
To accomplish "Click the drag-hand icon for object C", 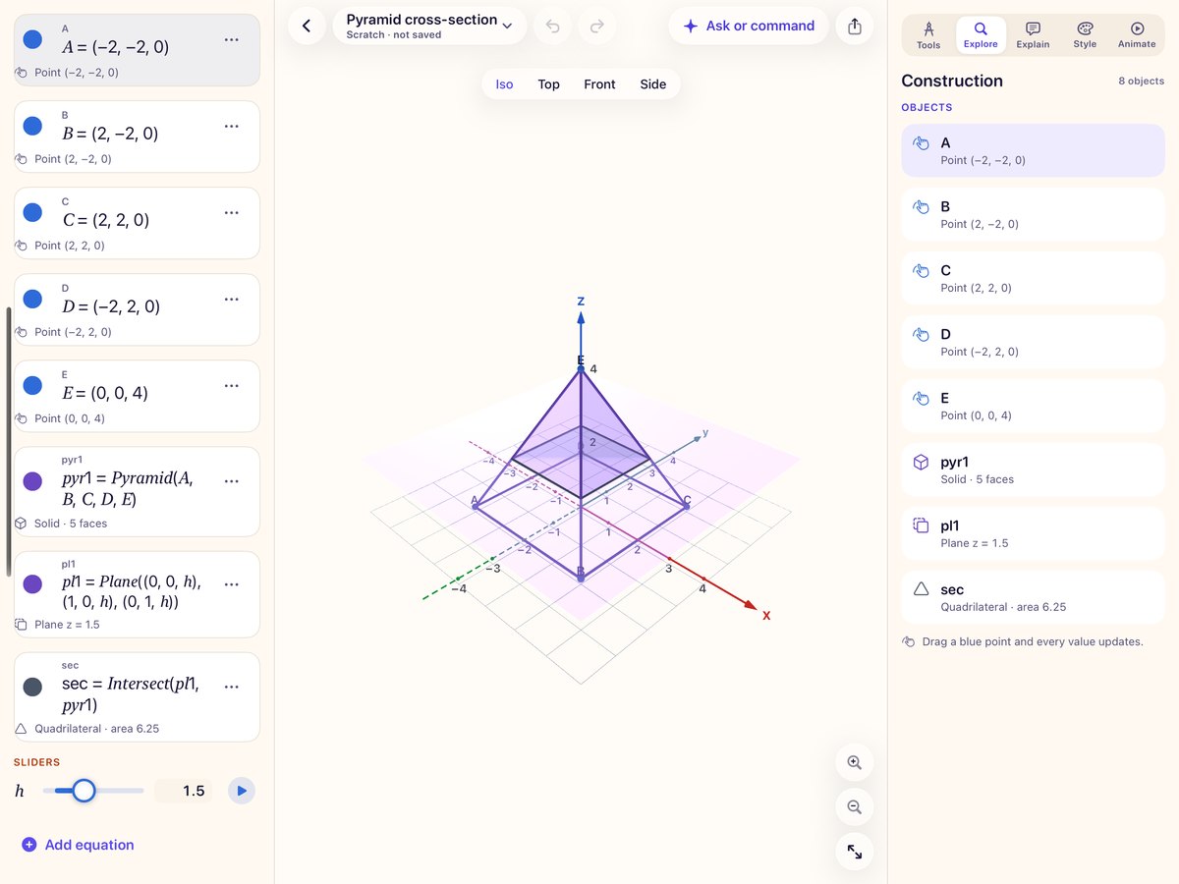I will click(x=922, y=270).
